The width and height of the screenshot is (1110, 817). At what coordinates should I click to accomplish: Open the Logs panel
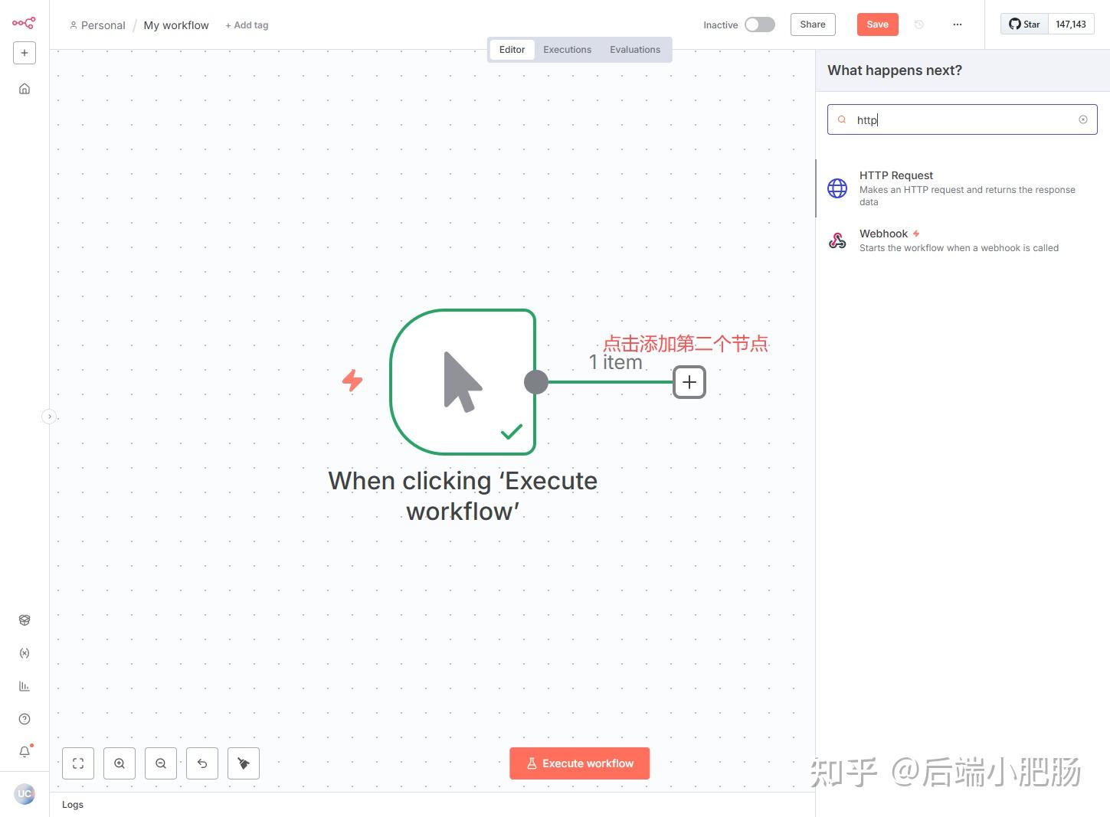[x=73, y=805]
